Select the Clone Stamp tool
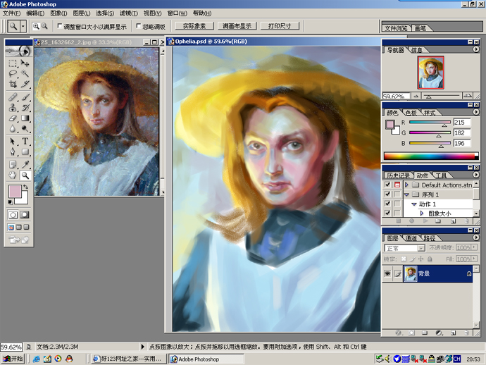The width and height of the screenshot is (486, 365). pyautogui.click(x=13, y=108)
